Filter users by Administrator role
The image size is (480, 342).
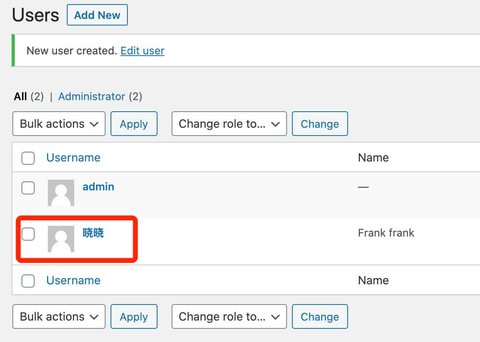pyautogui.click(x=92, y=96)
